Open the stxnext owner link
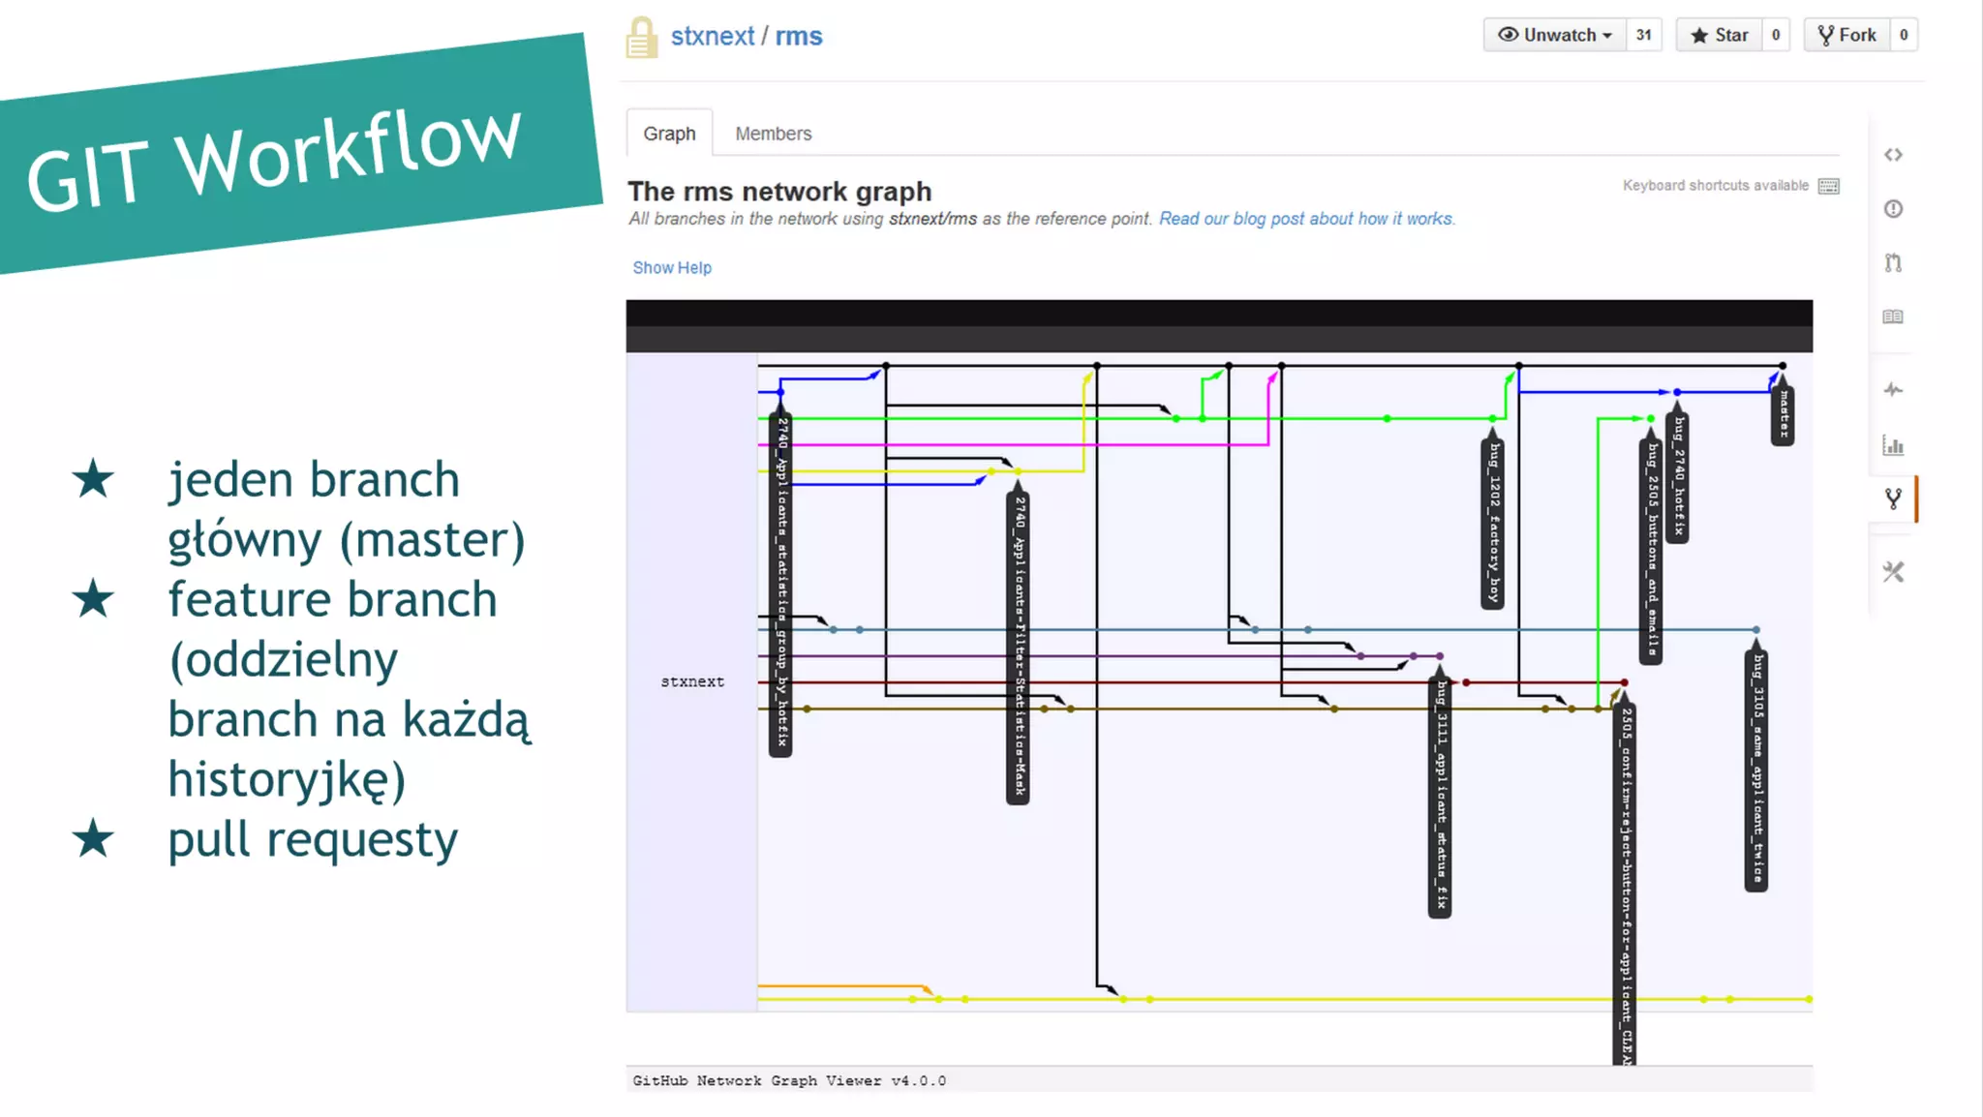1983x1117 pixels. [712, 36]
